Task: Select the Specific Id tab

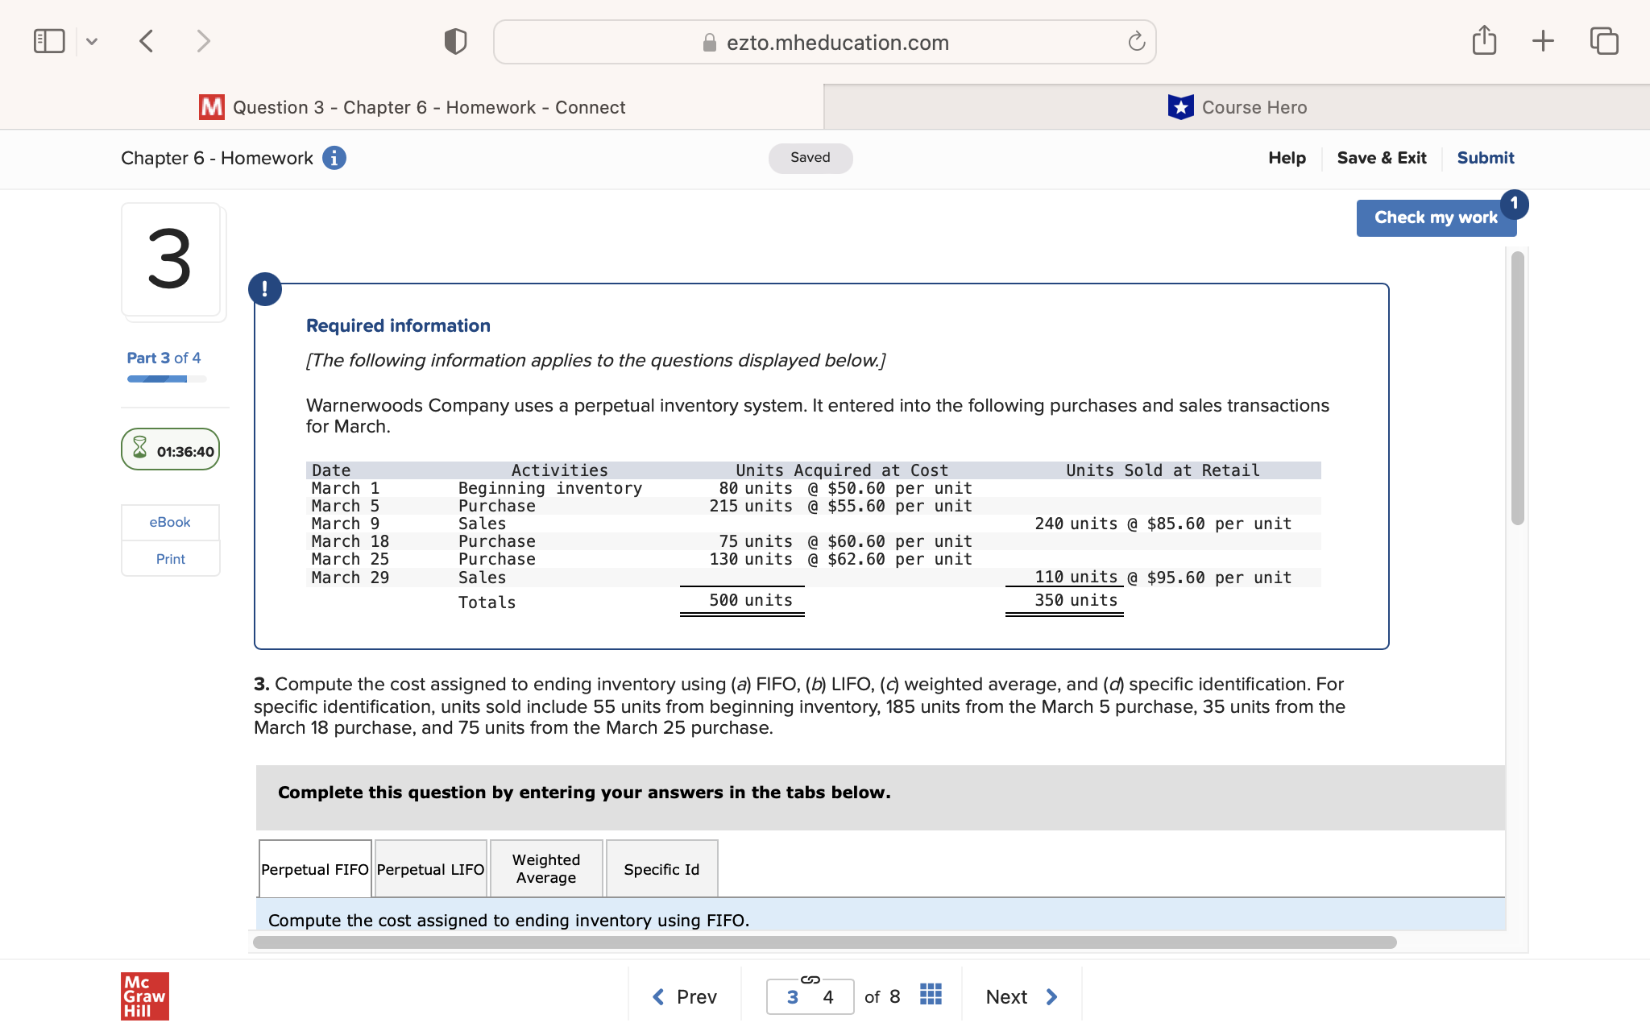Action: [661, 868]
